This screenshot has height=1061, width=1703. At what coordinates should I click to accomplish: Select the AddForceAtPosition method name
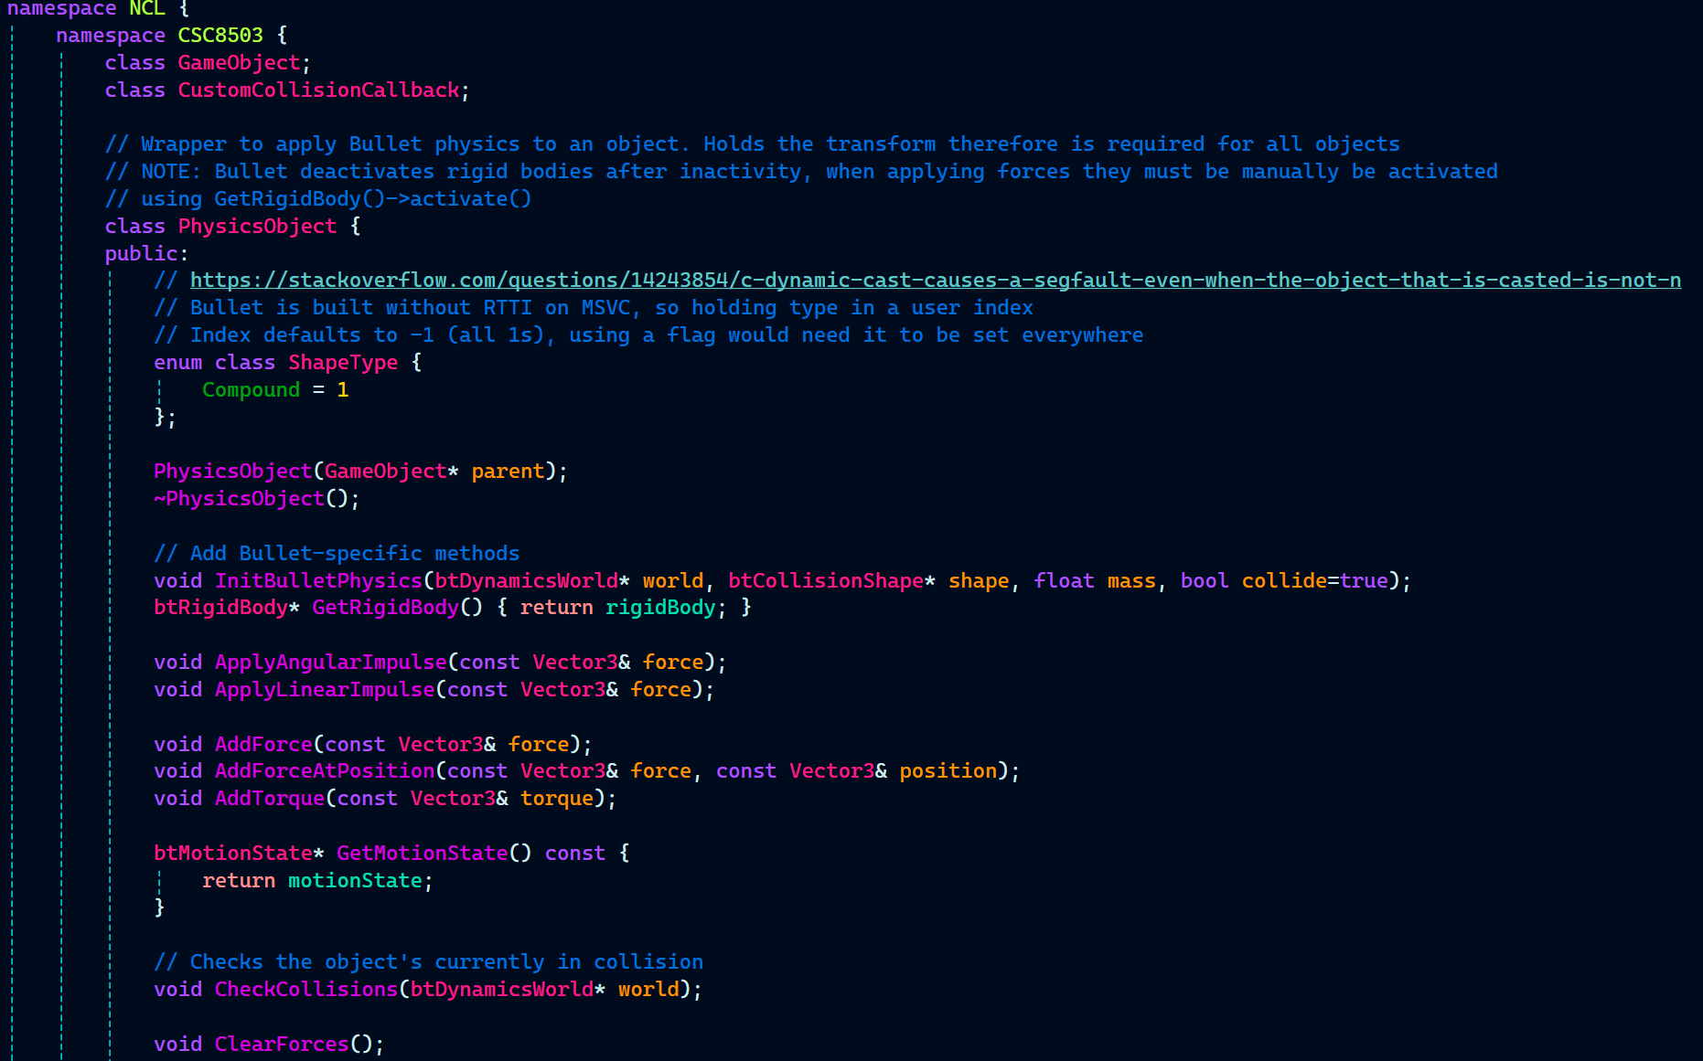pos(324,771)
